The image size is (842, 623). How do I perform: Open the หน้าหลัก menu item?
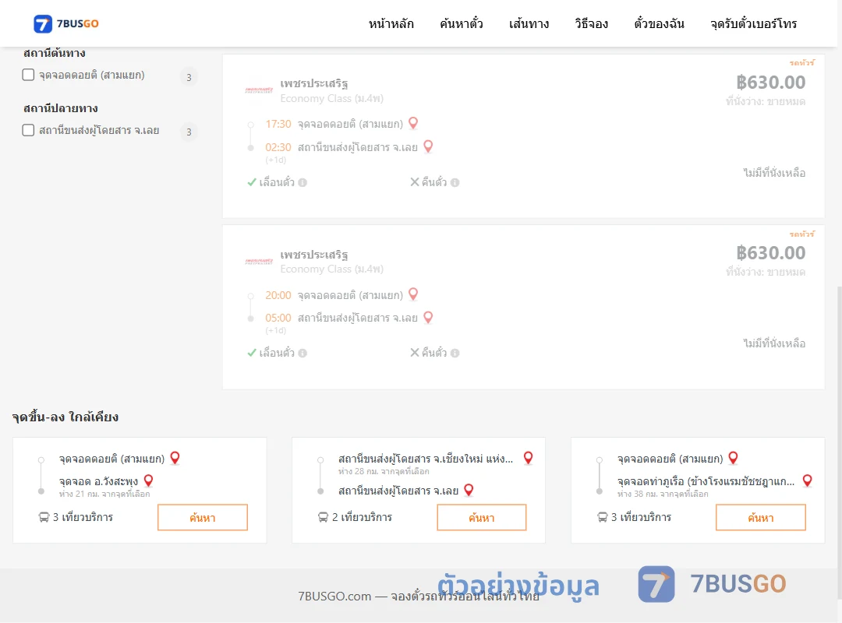pyautogui.click(x=391, y=23)
